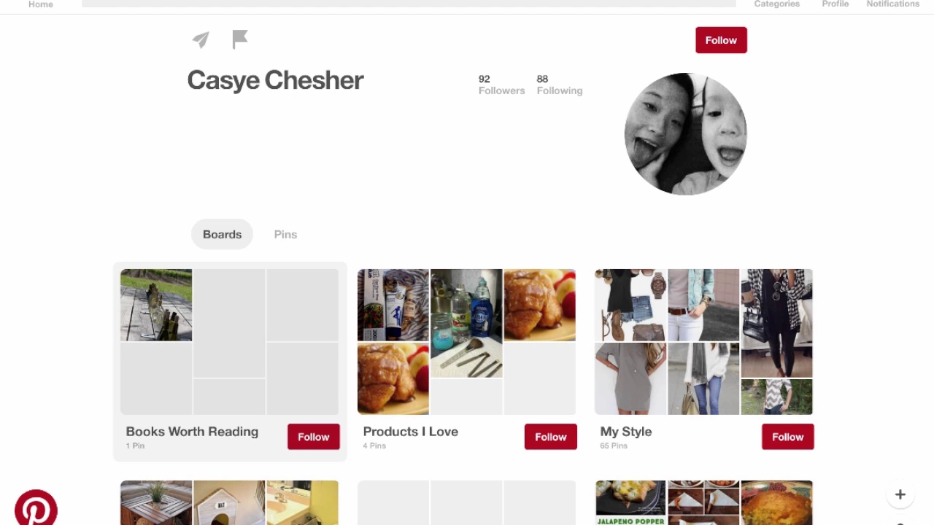Open the Products I Love board title

[411, 432]
